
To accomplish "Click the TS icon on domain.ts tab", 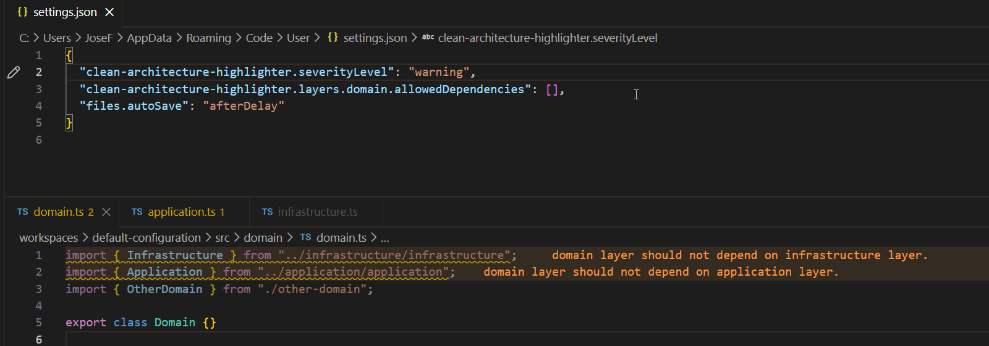I will [23, 212].
